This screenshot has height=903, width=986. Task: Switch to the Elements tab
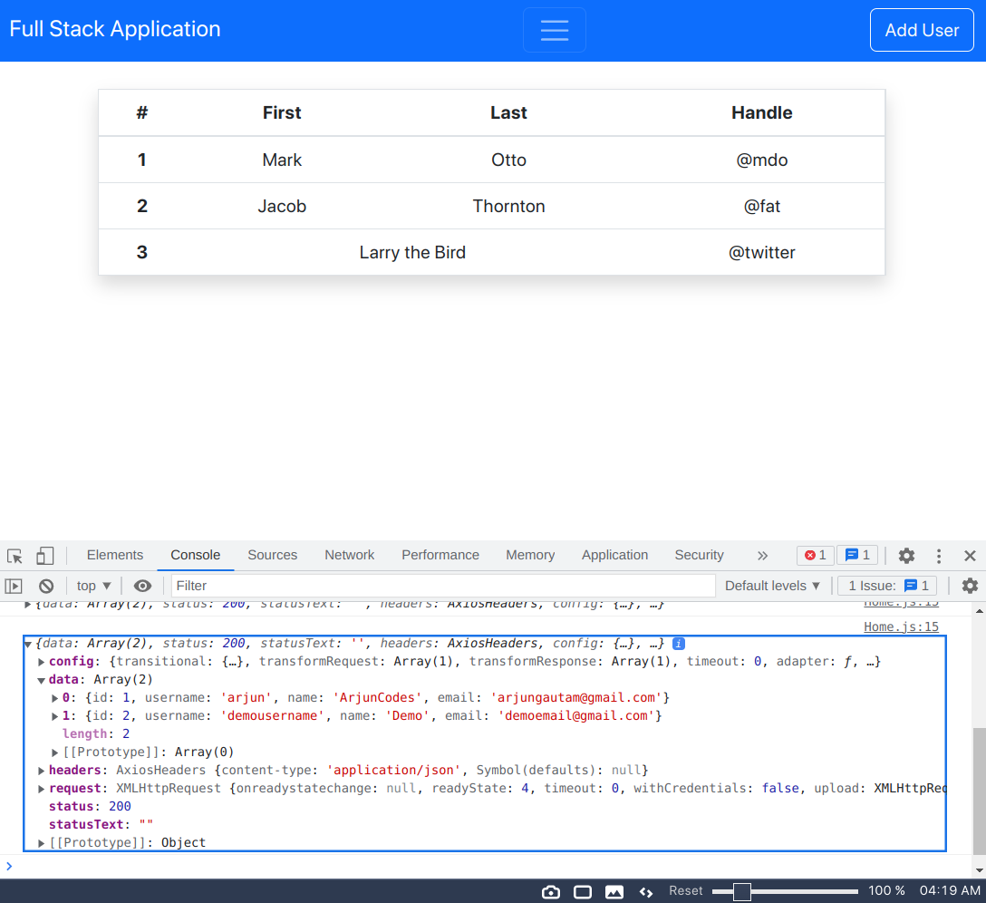[115, 555]
